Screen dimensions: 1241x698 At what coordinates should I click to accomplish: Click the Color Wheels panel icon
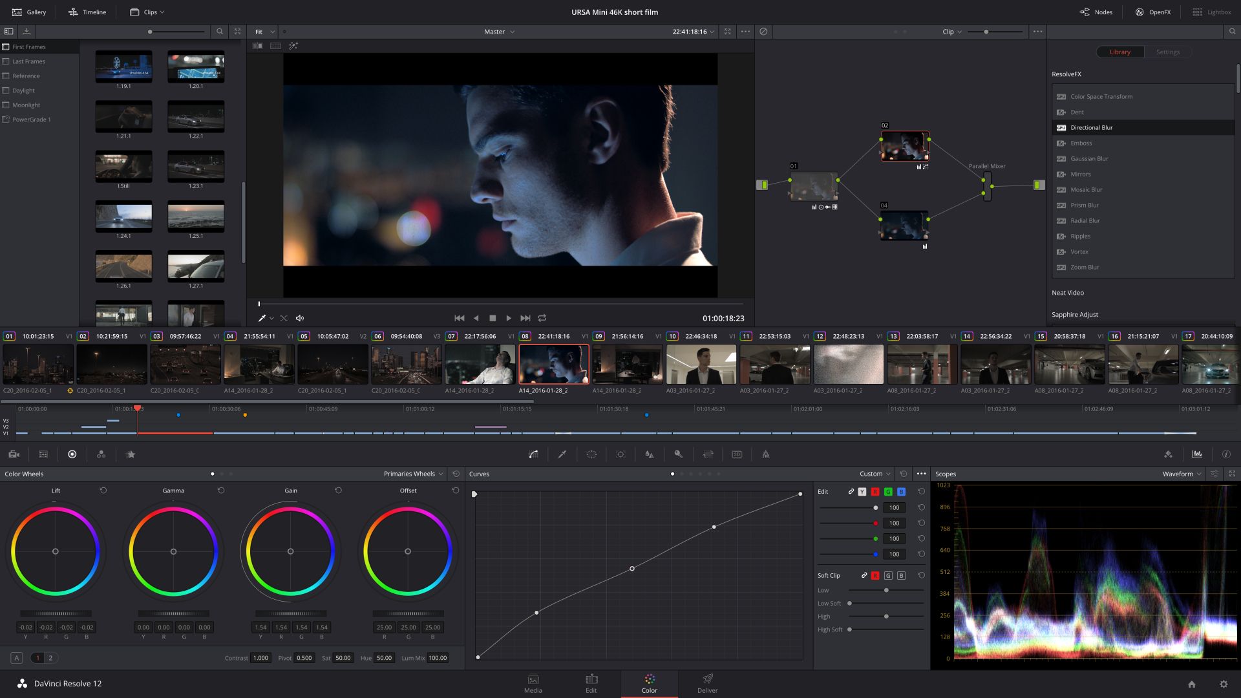coord(72,454)
